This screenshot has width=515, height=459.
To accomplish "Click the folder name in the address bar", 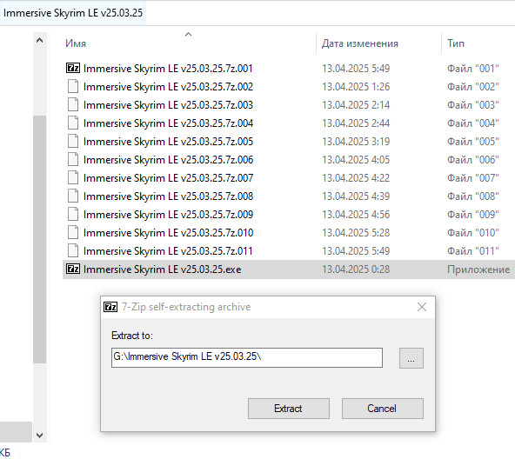I will tap(73, 13).
